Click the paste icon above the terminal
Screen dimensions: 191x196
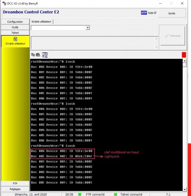(38, 55)
